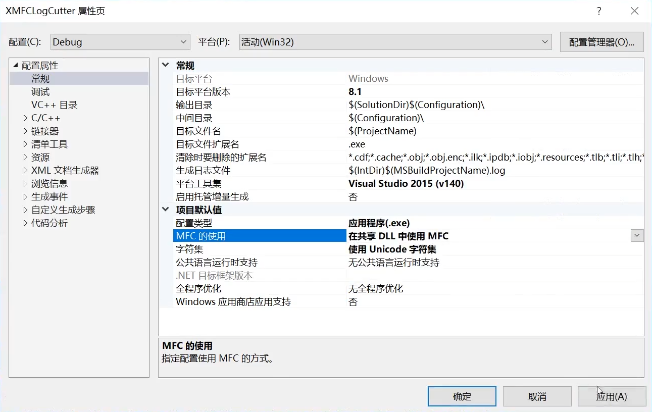Viewport: 652px width, 412px height.
Task: Select the 生成事件 tree item label
Action: pyautogui.click(x=49, y=197)
